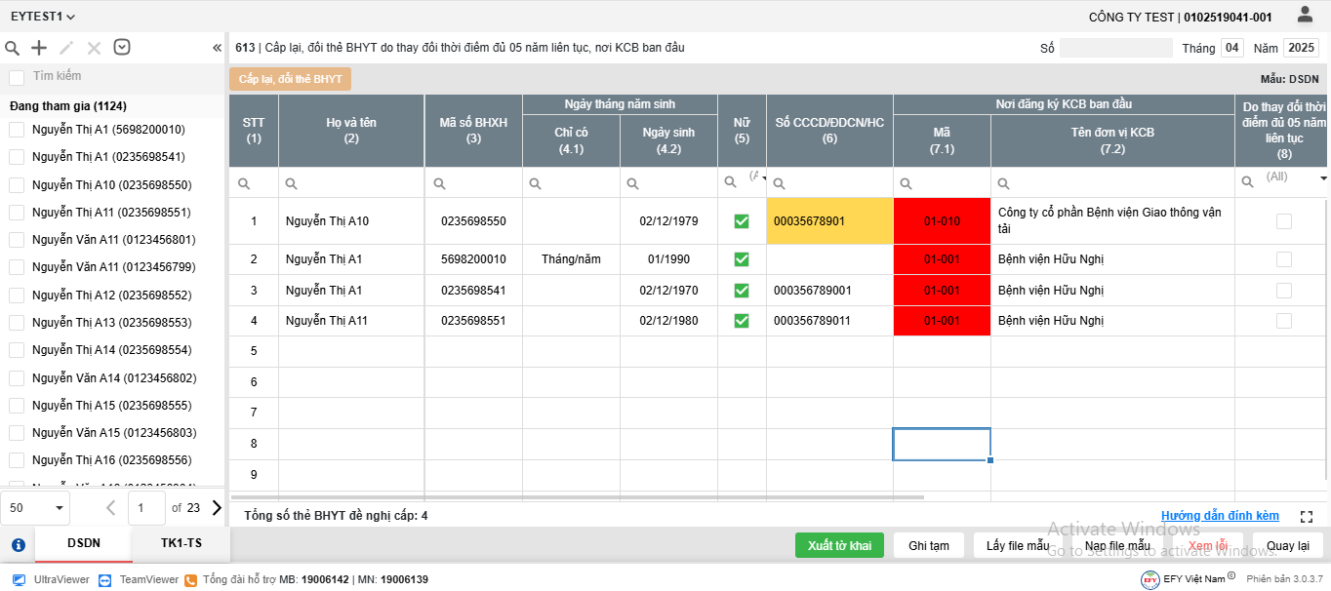
Task: Click the fullscreen expand icon below the table
Action: (x=1307, y=517)
